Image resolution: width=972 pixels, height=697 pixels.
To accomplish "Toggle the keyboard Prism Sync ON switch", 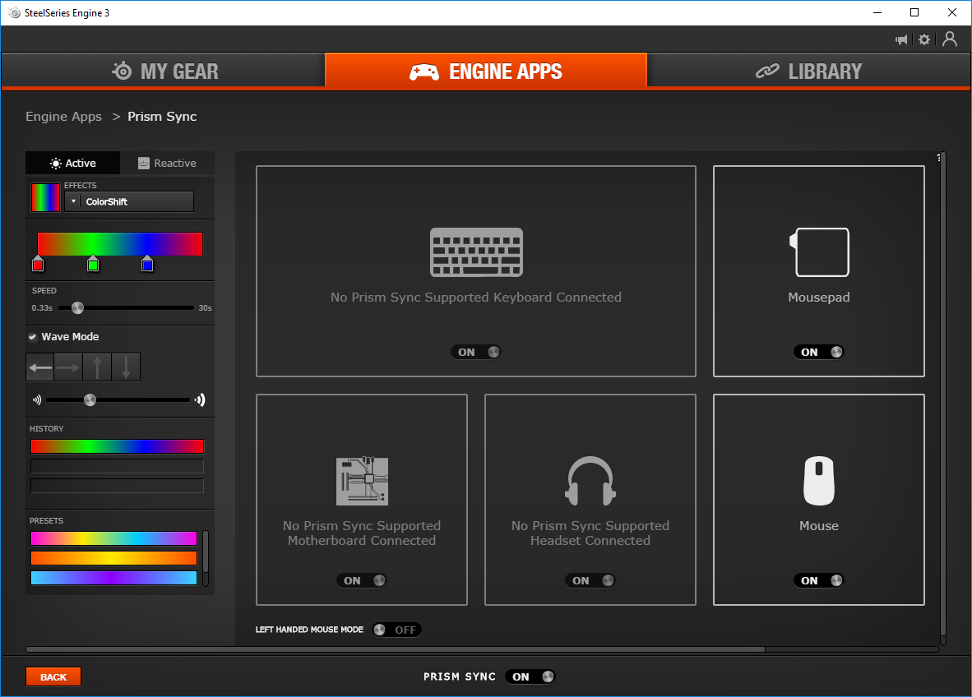I will pos(476,352).
